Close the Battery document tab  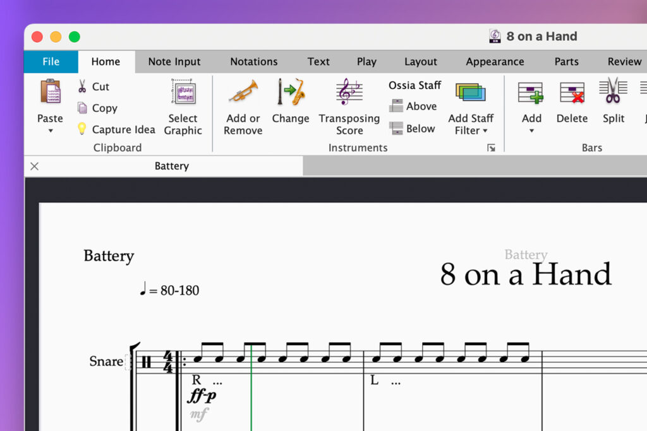(x=34, y=166)
